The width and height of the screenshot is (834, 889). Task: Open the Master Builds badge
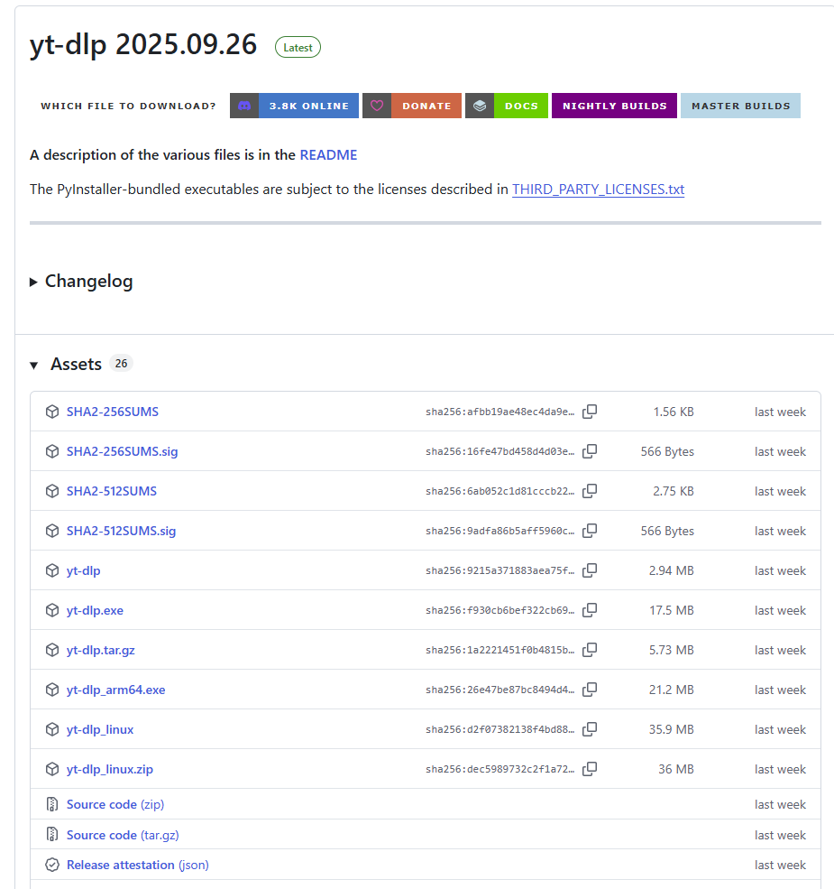(x=740, y=106)
